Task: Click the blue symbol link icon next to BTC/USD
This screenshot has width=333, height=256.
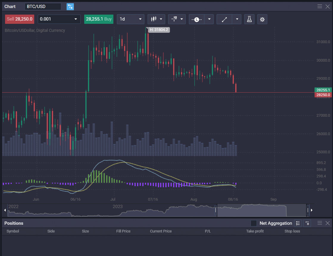Action: (70, 7)
